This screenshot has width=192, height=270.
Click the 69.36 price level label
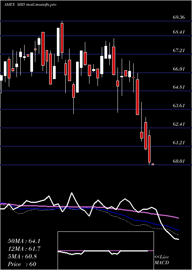click(179, 17)
